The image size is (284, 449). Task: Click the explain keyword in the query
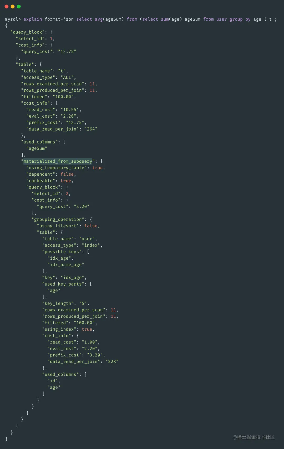pyautogui.click(x=33, y=19)
